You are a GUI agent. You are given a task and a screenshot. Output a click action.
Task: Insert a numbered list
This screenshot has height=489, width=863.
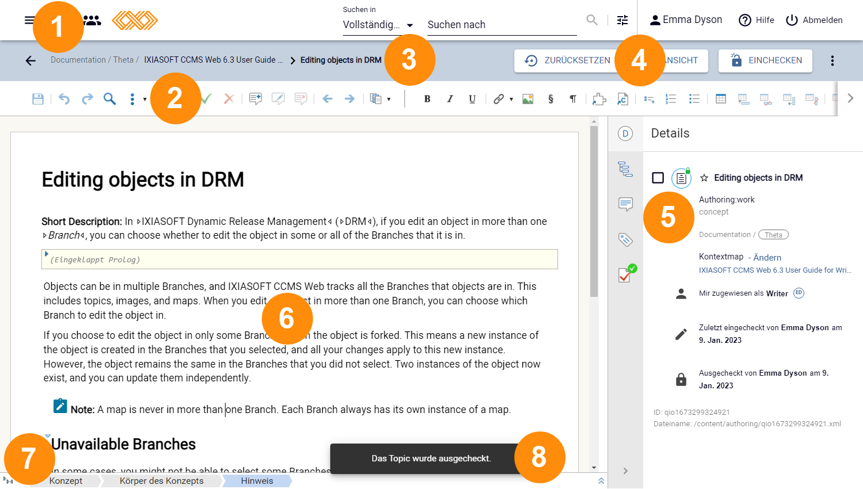tap(671, 99)
